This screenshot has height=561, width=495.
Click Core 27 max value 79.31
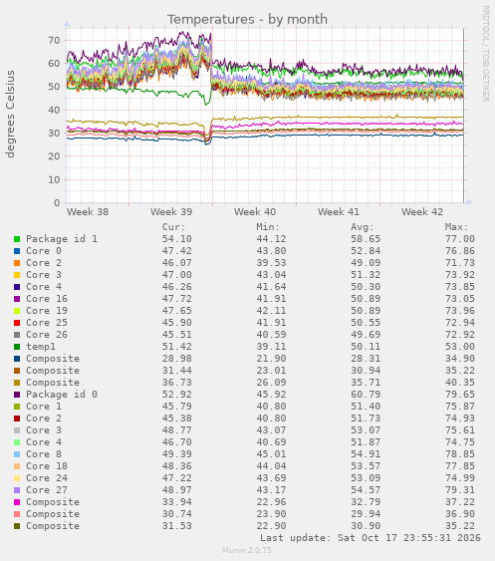coord(460,490)
